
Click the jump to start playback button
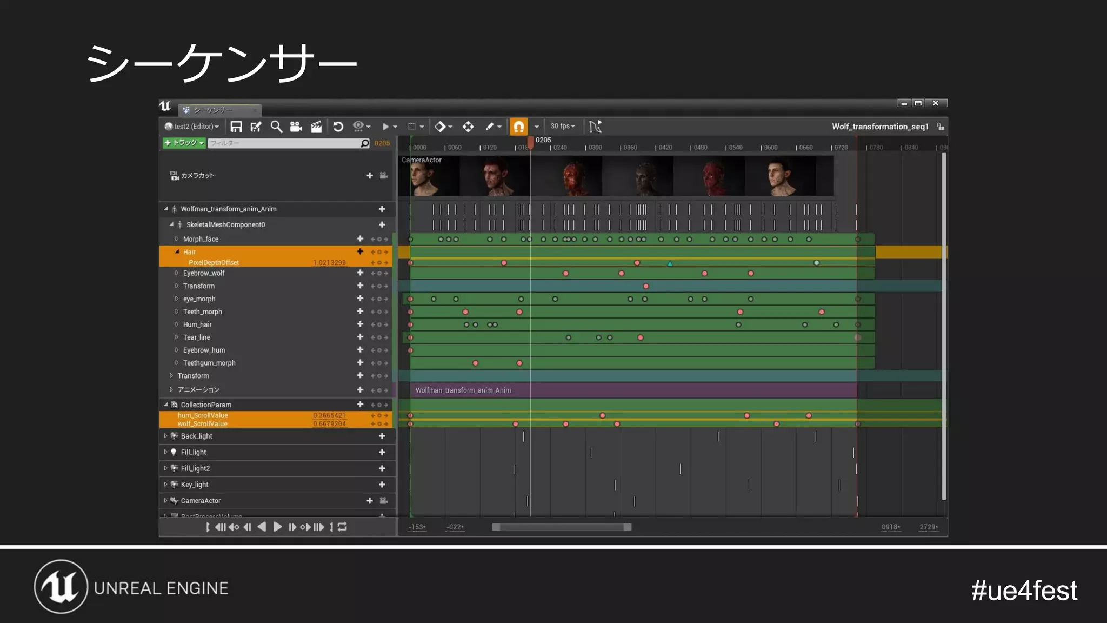click(221, 527)
